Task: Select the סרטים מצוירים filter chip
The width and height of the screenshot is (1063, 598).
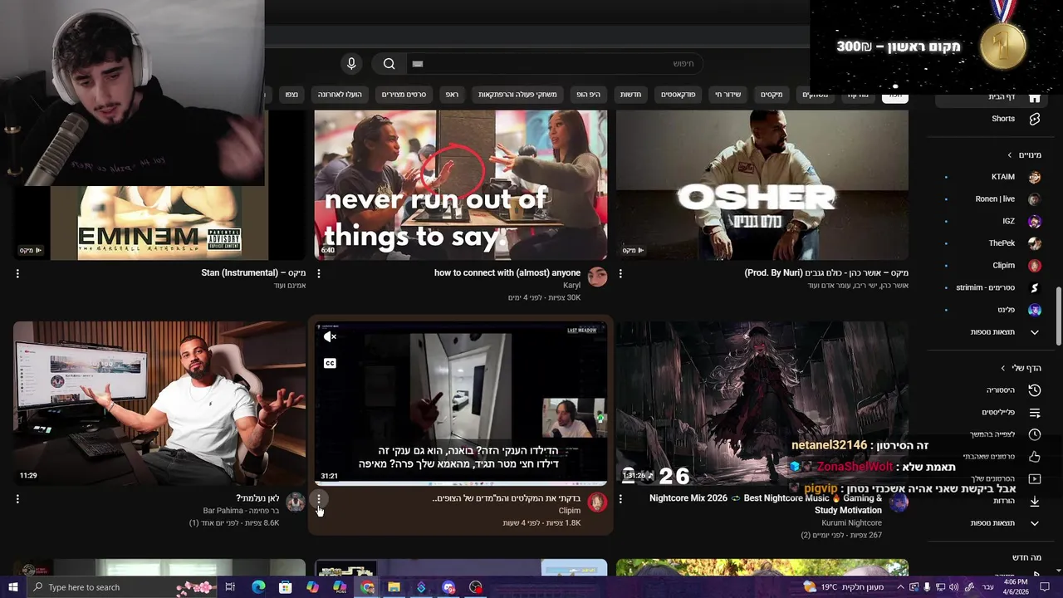Action: [404, 95]
